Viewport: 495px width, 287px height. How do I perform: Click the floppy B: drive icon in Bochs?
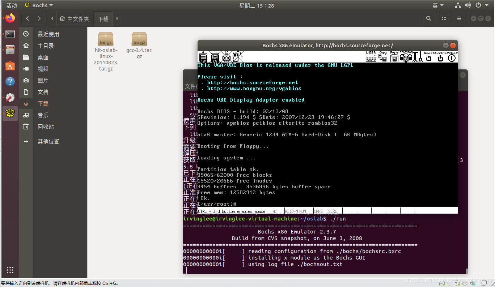pos(215,57)
